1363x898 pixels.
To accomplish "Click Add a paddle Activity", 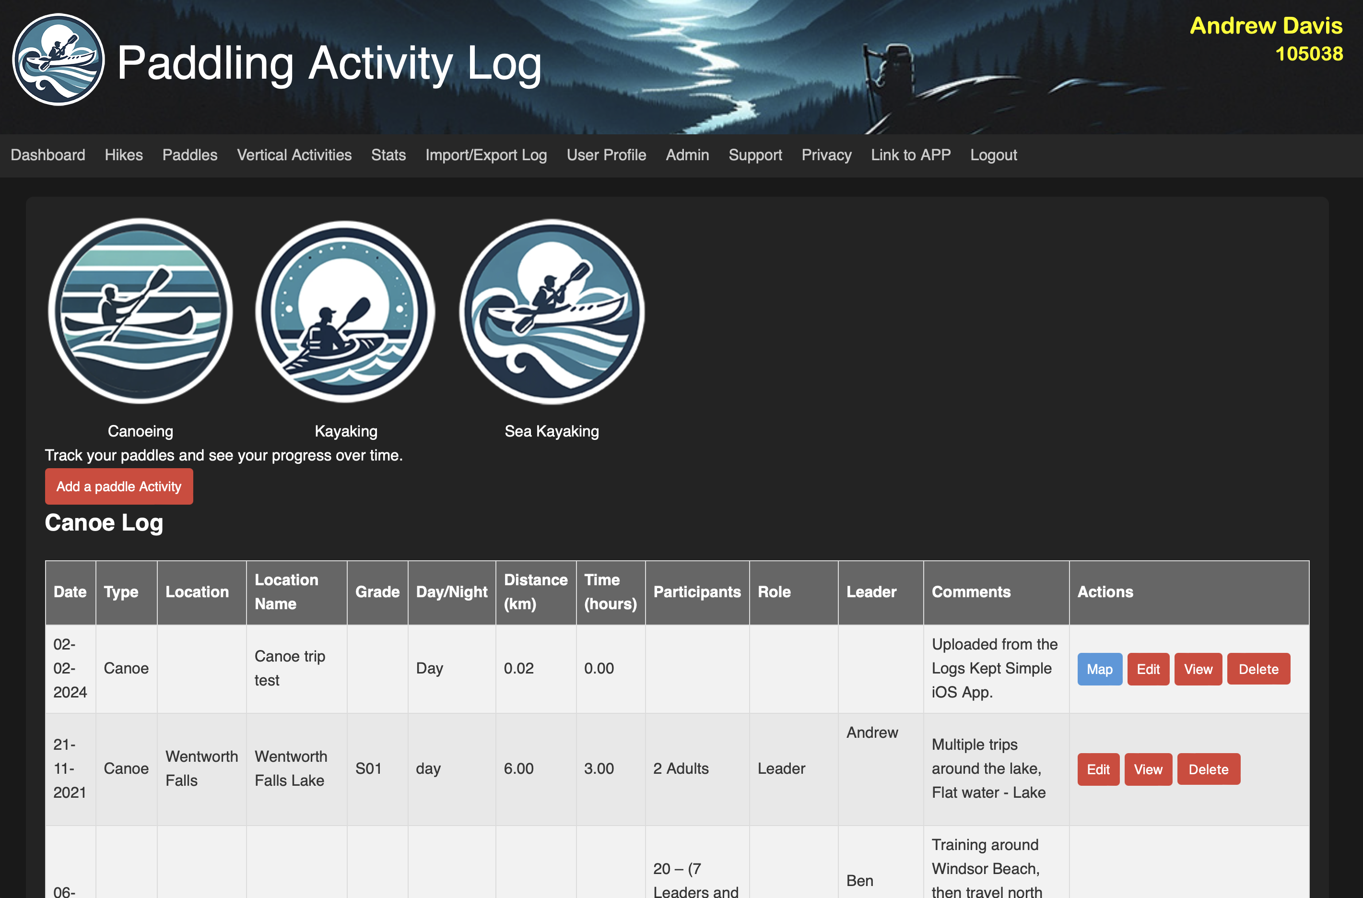I will [118, 486].
